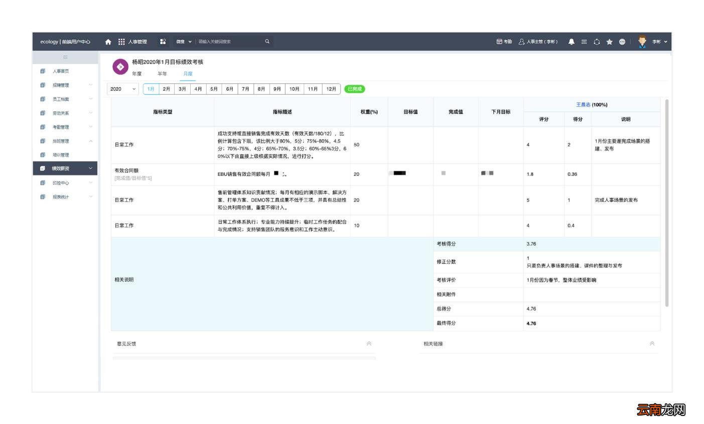Select month 12月

(x=331, y=89)
